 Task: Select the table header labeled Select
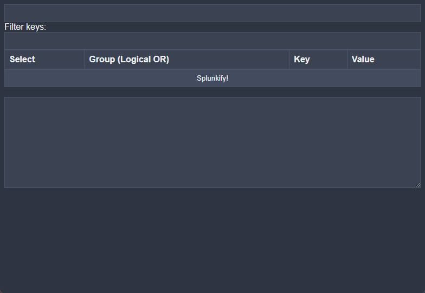(x=22, y=60)
